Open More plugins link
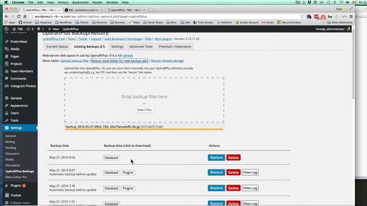The width and height of the screenshot is (367, 206). click(x=163, y=39)
